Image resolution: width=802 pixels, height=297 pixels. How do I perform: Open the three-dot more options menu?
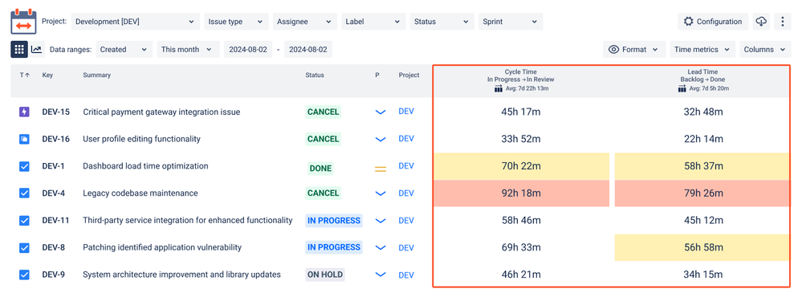pyautogui.click(x=783, y=22)
